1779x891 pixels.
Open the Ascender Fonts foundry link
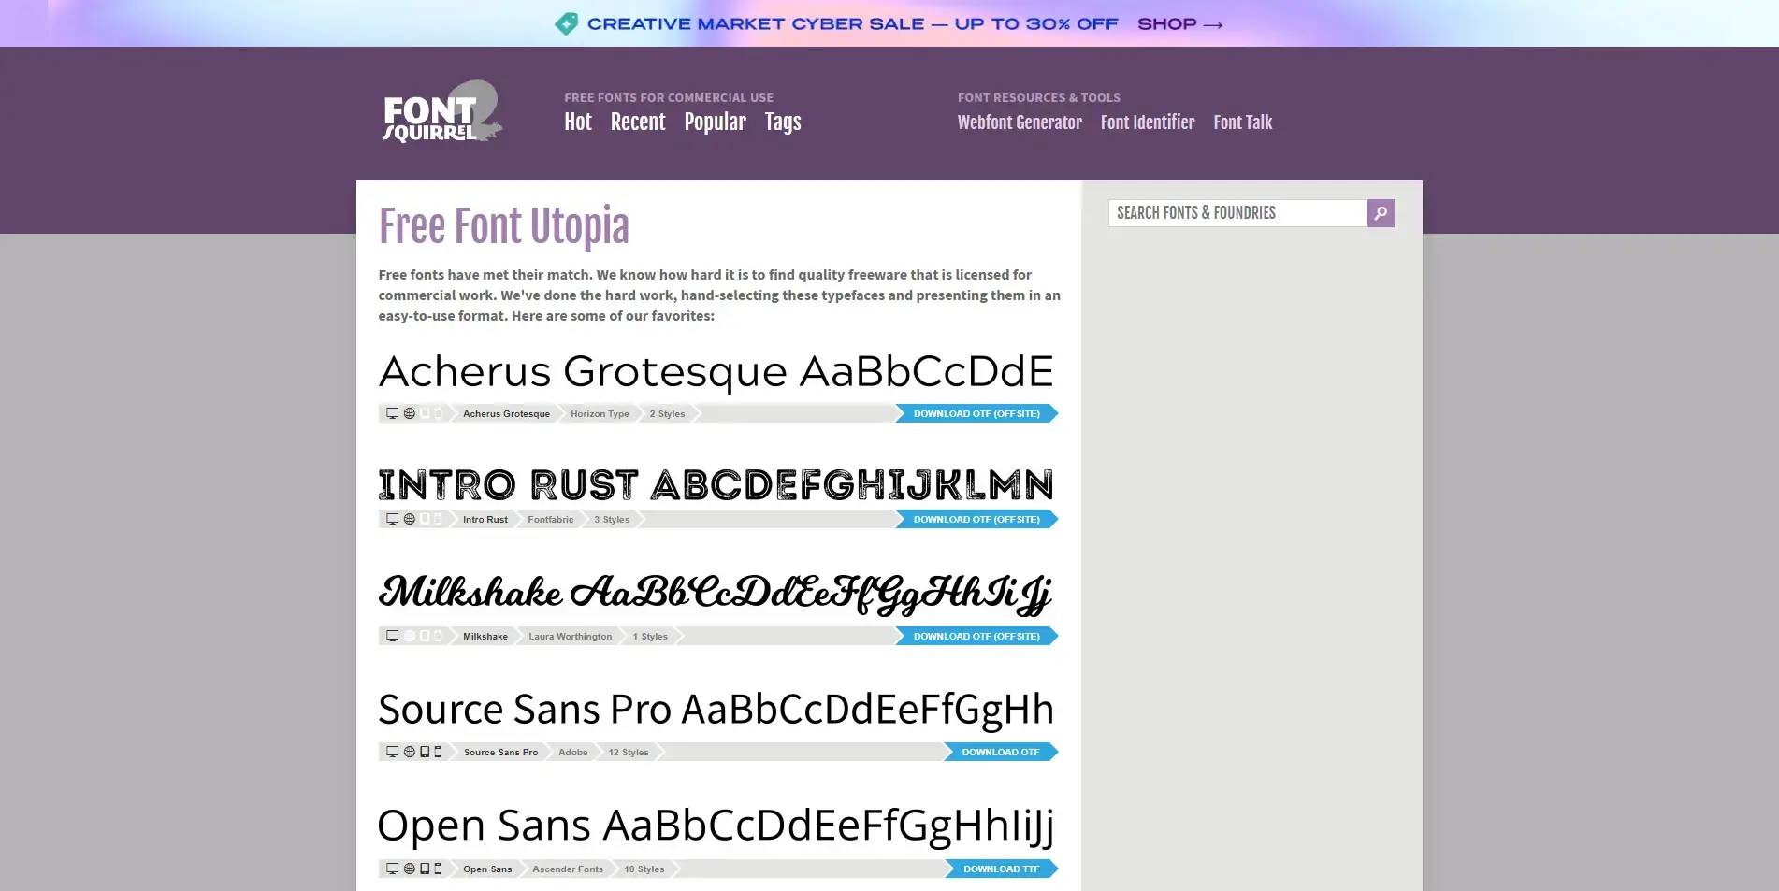click(567, 869)
